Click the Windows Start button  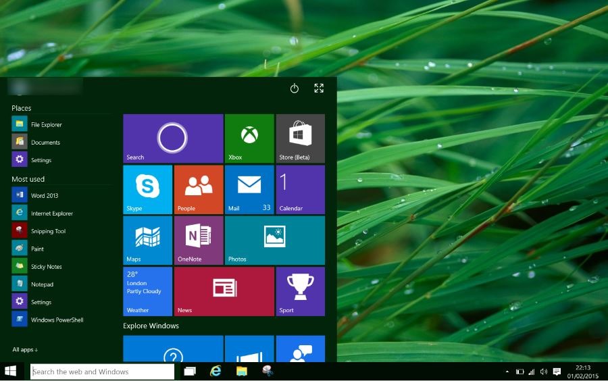(11, 371)
